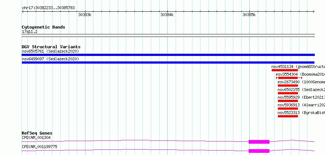Open the nsv6502155 Sedlazeck variant label
The width and height of the screenshot is (325, 155).
301,90
